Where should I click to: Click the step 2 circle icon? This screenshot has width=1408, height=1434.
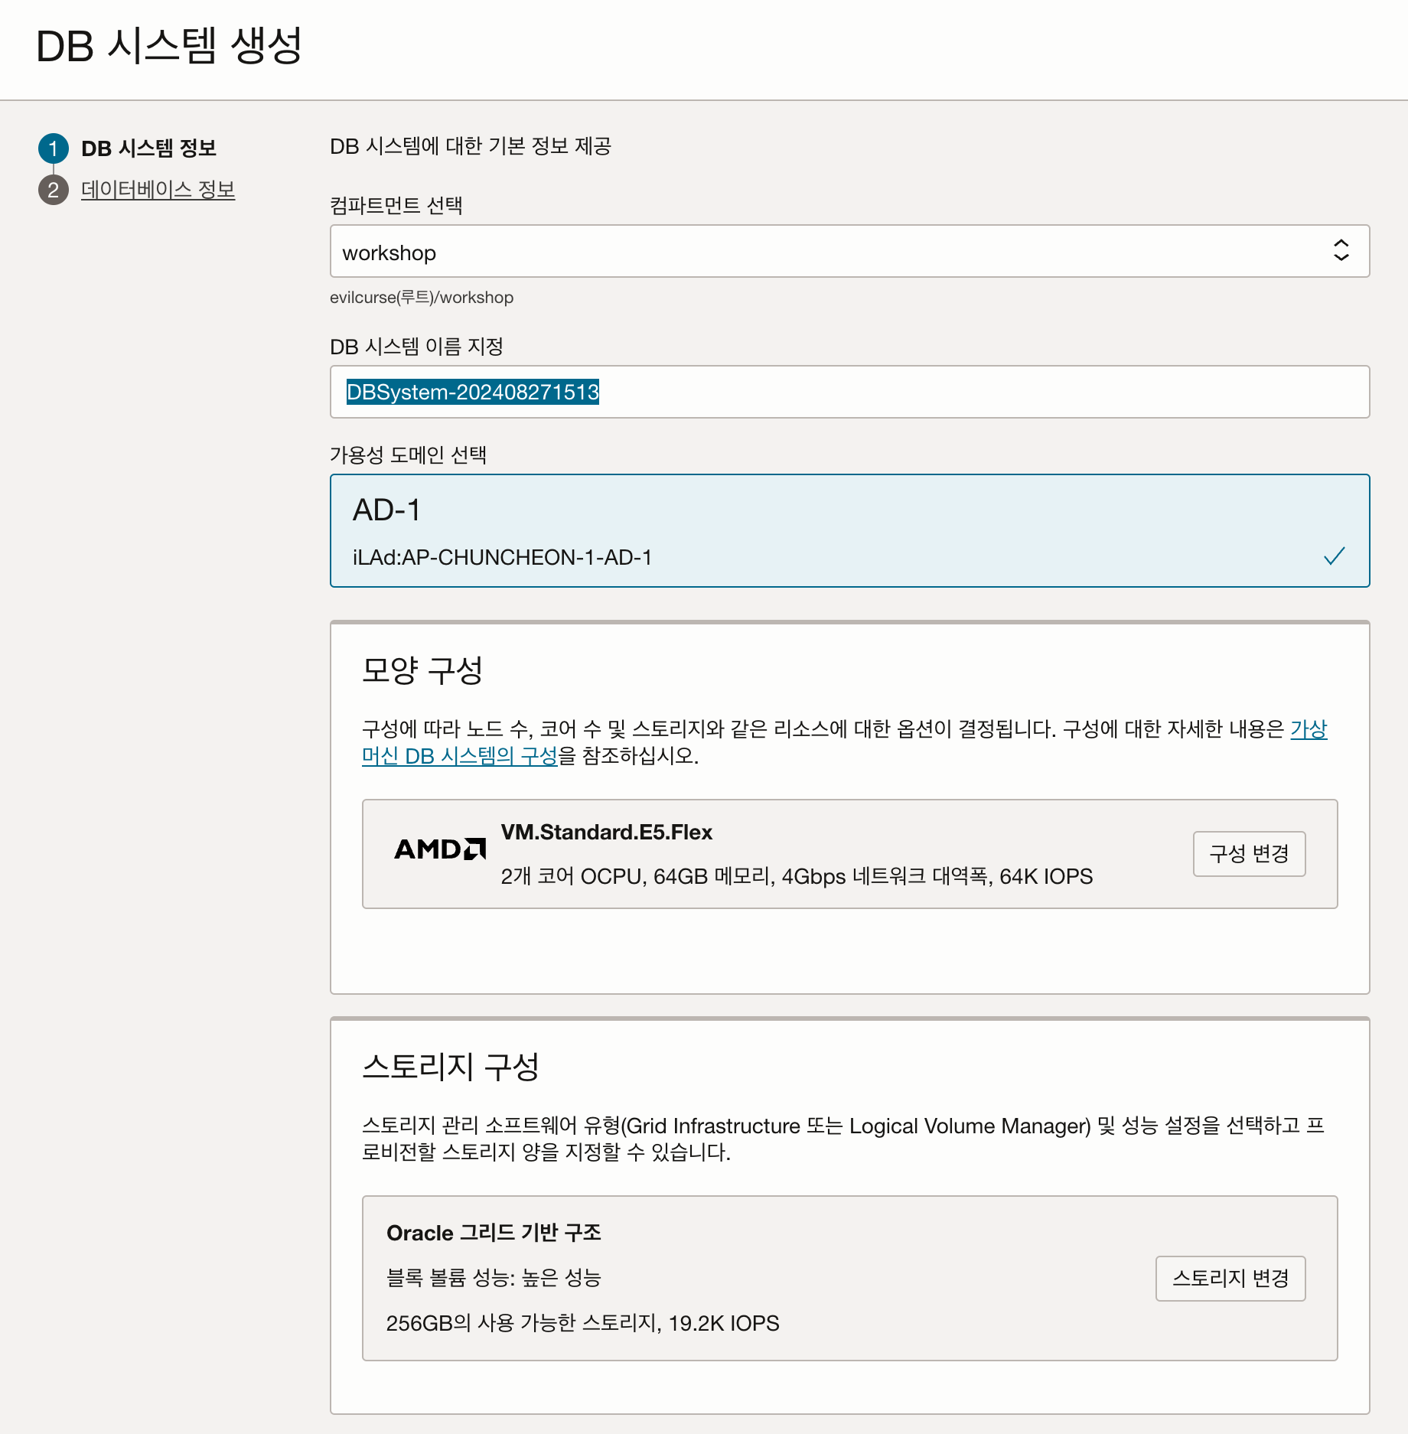pyautogui.click(x=53, y=190)
